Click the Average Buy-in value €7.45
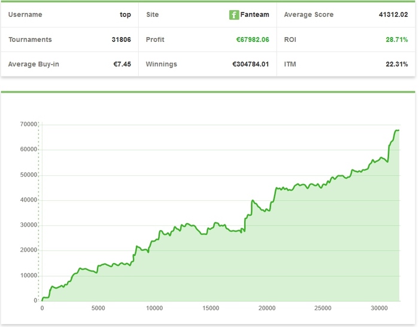Image resolution: width=419 pixels, height=327 pixels. (122, 64)
